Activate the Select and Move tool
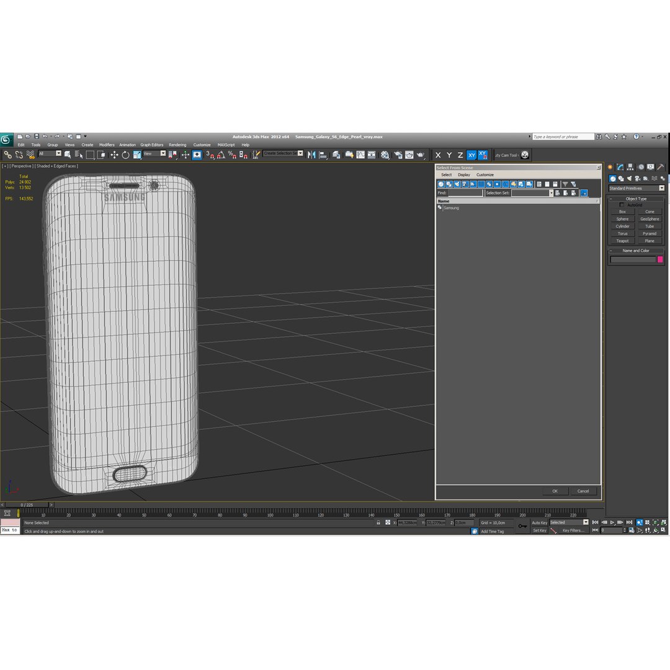The width and height of the screenshot is (670, 670). pos(114,154)
